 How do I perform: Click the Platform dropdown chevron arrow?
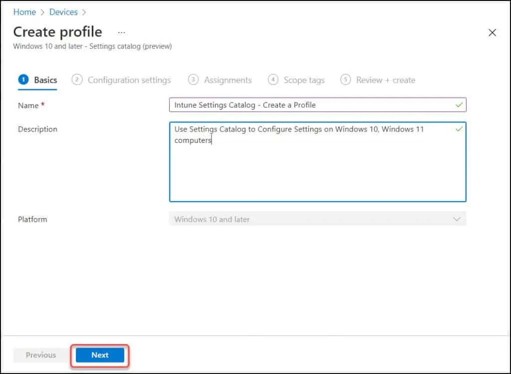[x=457, y=219]
